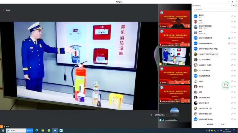Toggle microphone icon for member 张青阳
This screenshot has height=133, width=238.
click(232, 87)
